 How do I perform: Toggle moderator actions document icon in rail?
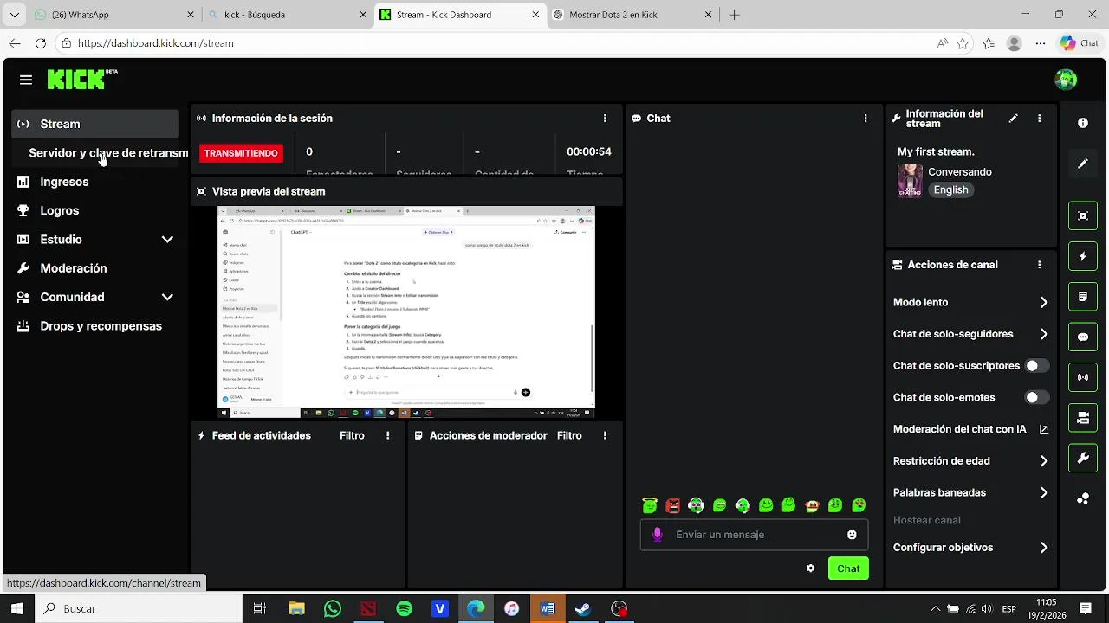point(1083,297)
